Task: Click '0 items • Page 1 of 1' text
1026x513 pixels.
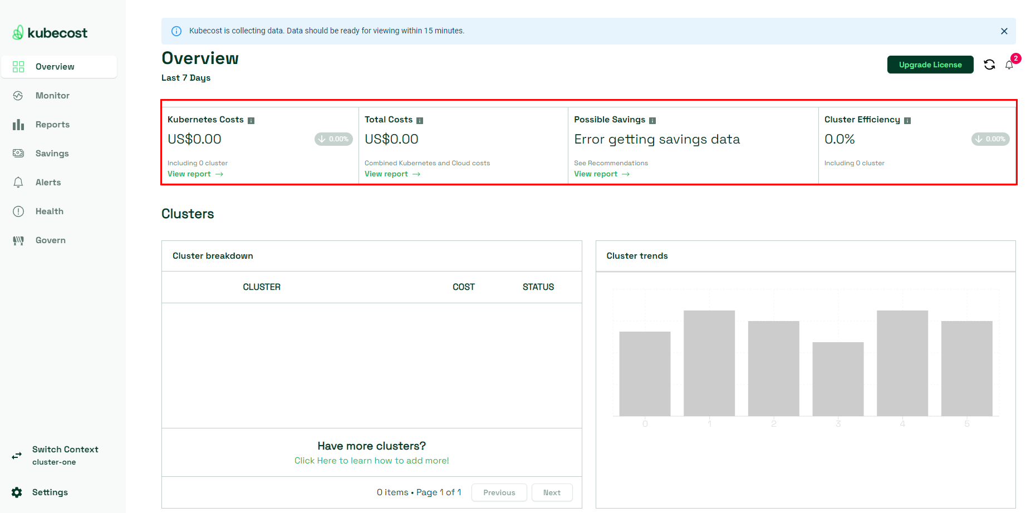Action: pyautogui.click(x=419, y=492)
